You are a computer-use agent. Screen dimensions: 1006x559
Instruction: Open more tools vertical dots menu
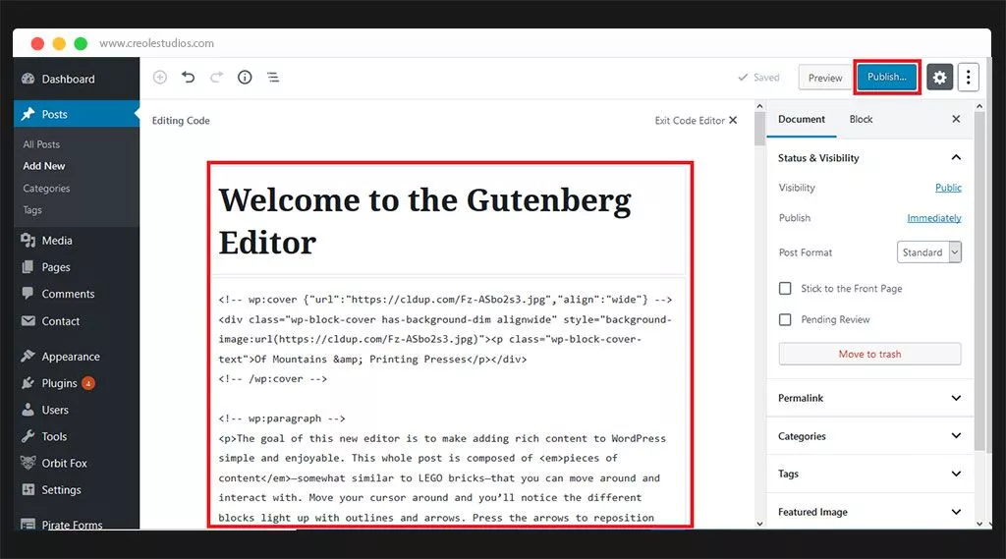[x=968, y=78]
